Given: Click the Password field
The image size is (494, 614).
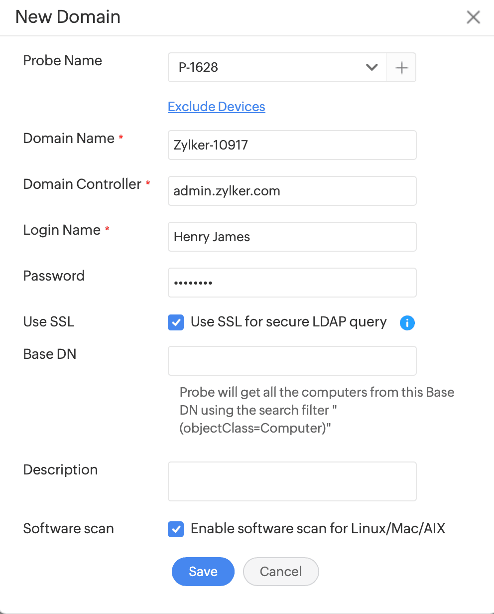Looking at the screenshot, I should click(292, 283).
